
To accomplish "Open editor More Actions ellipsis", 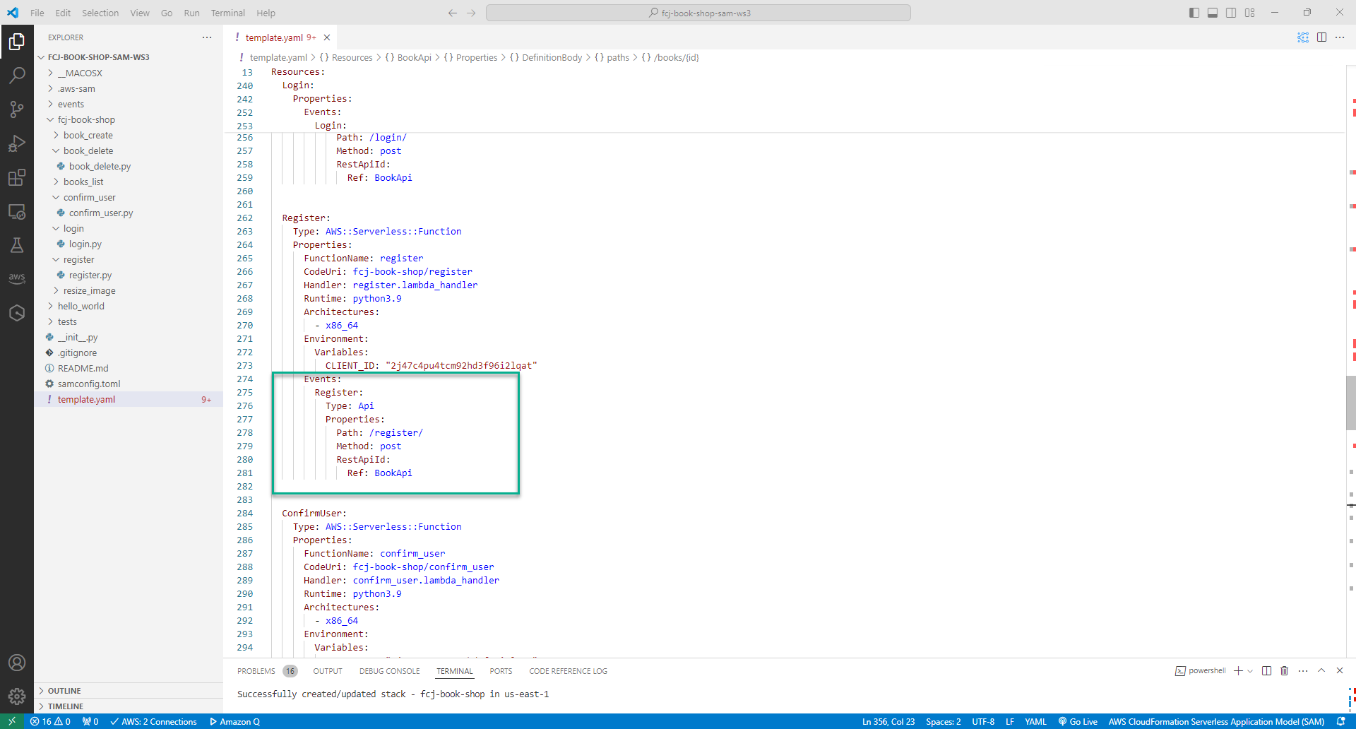I will [x=1340, y=37].
